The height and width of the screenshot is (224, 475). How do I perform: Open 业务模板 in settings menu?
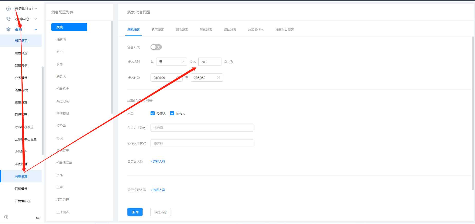pos(21,78)
